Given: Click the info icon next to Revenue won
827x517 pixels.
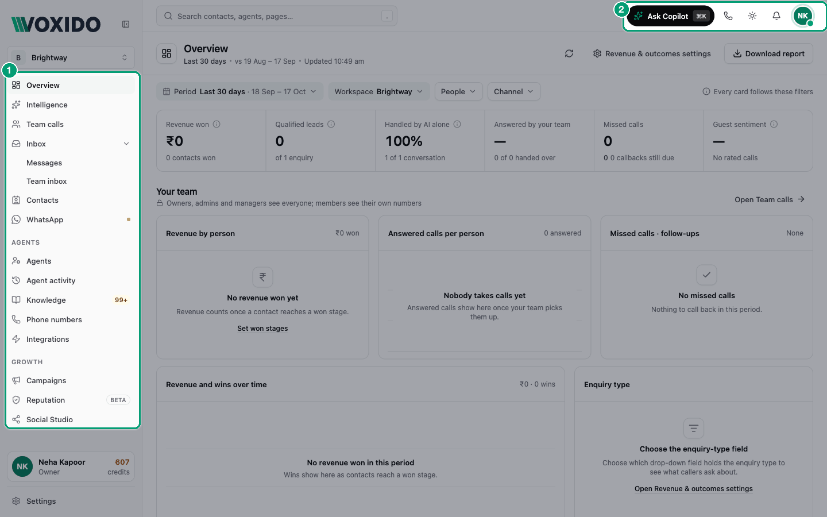Looking at the screenshot, I should (x=217, y=124).
